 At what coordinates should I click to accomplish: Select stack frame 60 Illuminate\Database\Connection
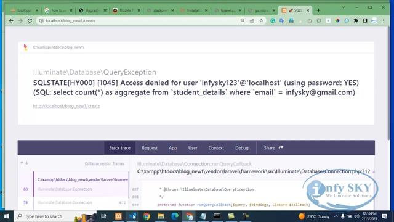click(81, 184)
